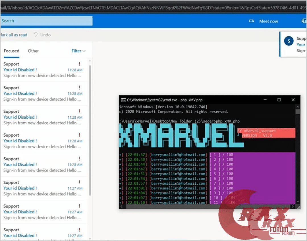Click the cmd.exe icon in title bar
Viewport: 307px width, 241px height.
point(123,100)
